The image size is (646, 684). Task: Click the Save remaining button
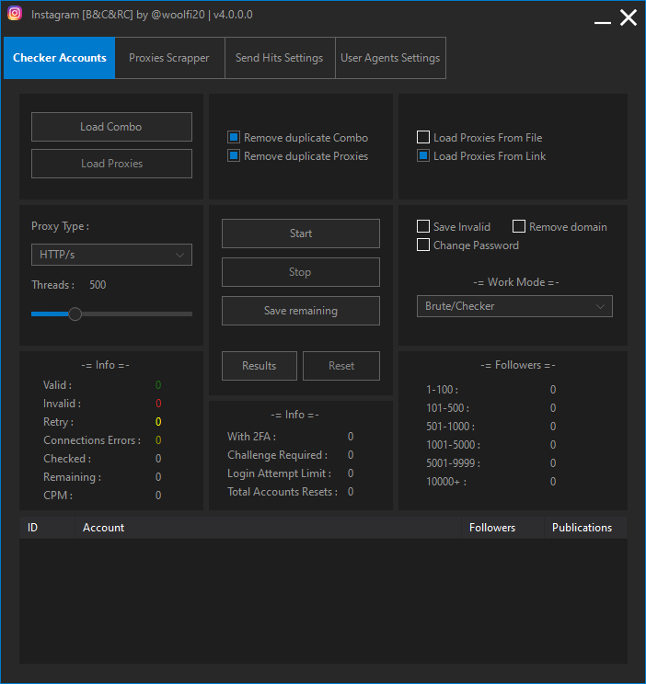click(301, 311)
